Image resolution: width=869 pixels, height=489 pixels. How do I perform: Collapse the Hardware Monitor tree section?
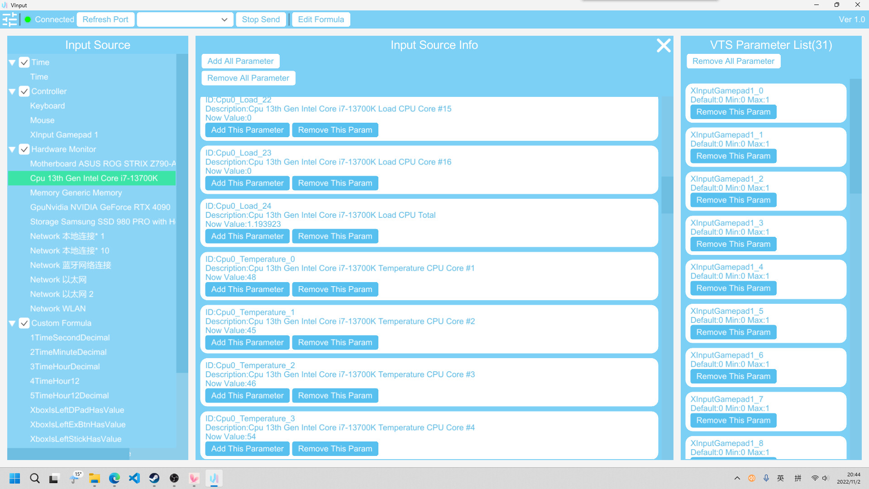[12, 149]
